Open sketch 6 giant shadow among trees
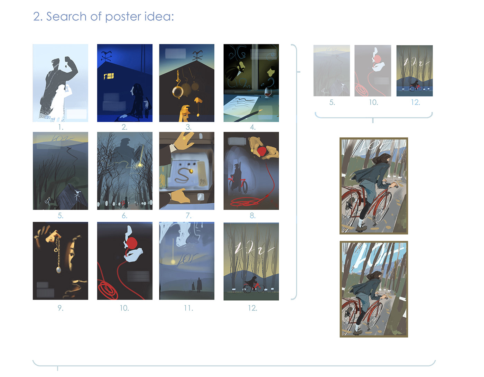 tap(125, 171)
